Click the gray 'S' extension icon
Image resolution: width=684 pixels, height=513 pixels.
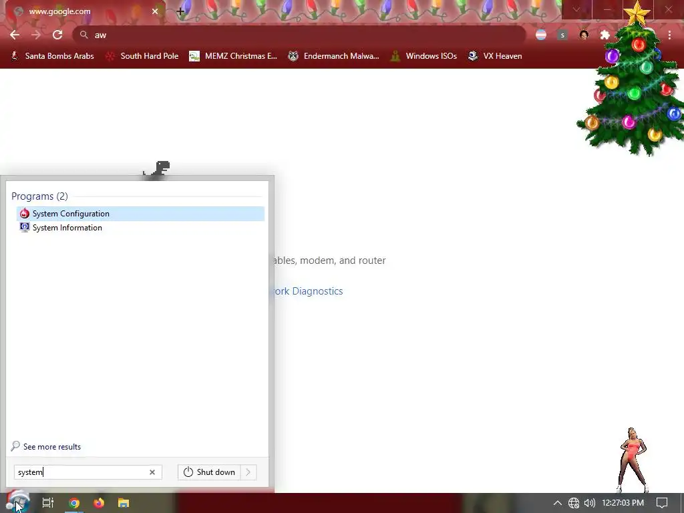(x=562, y=35)
